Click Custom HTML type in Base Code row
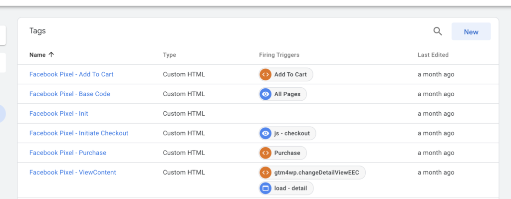This screenshot has width=511, height=199. pos(184,94)
